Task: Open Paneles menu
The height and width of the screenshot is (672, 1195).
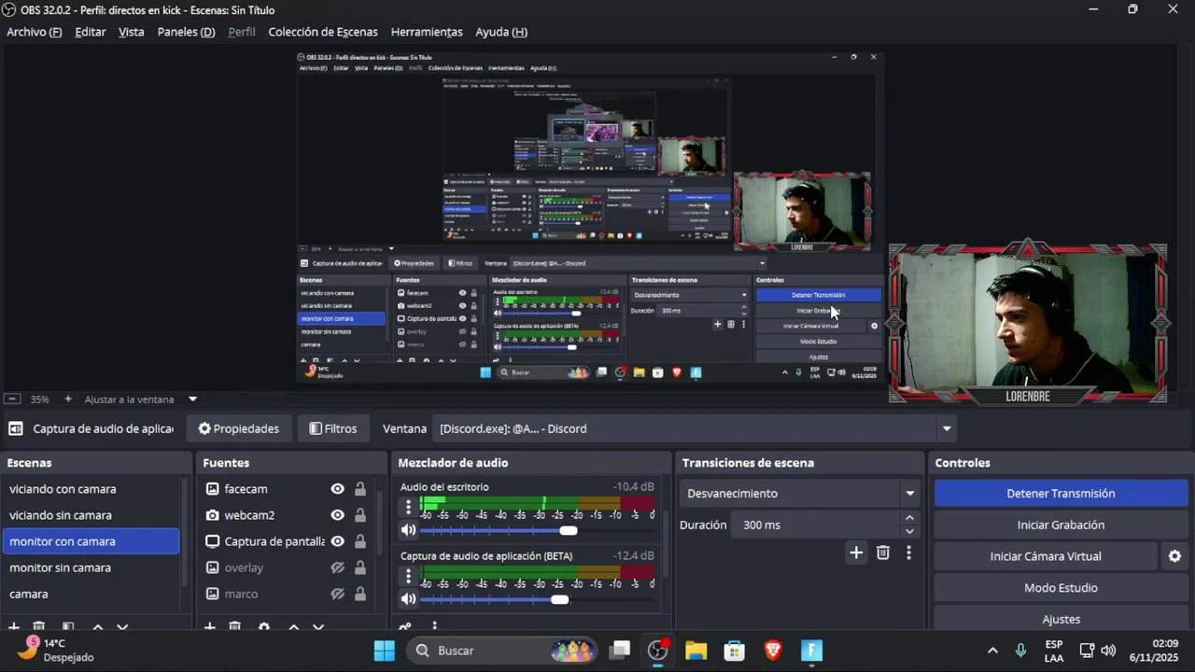Action: [186, 32]
